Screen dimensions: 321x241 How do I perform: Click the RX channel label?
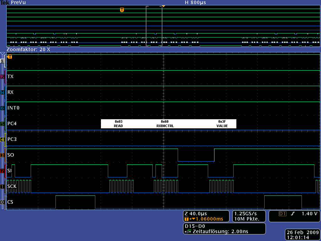tap(10, 92)
